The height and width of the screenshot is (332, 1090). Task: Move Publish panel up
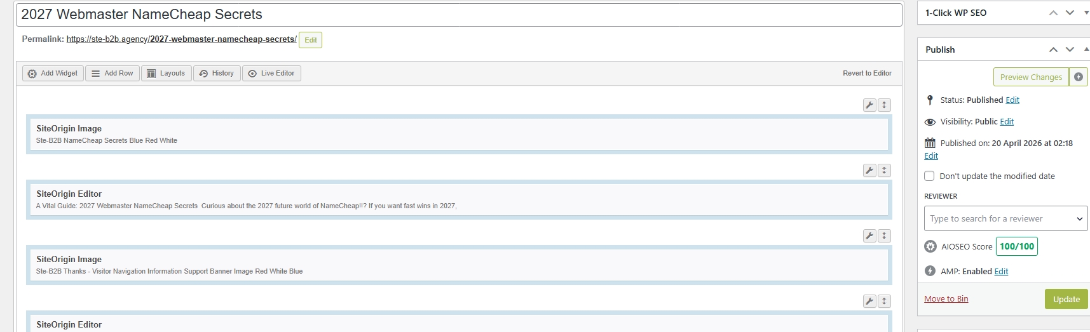pyautogui.click(x=1053, y=50)
